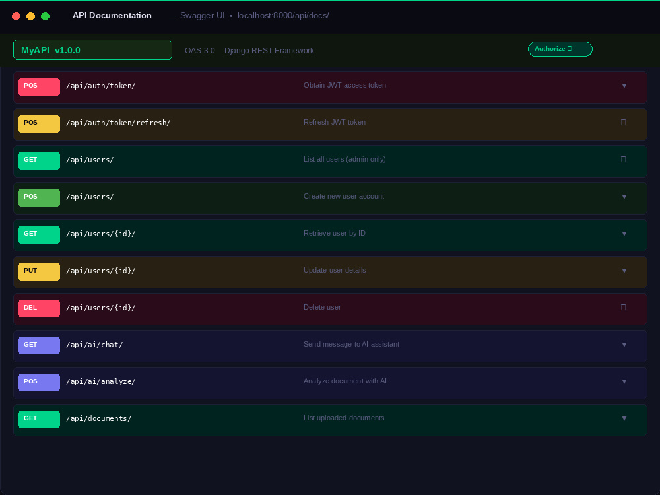Click the /api/auth/token/refresh/ path text
The image size is (660, 495).
pyautogui.click(x=118, y=123)
